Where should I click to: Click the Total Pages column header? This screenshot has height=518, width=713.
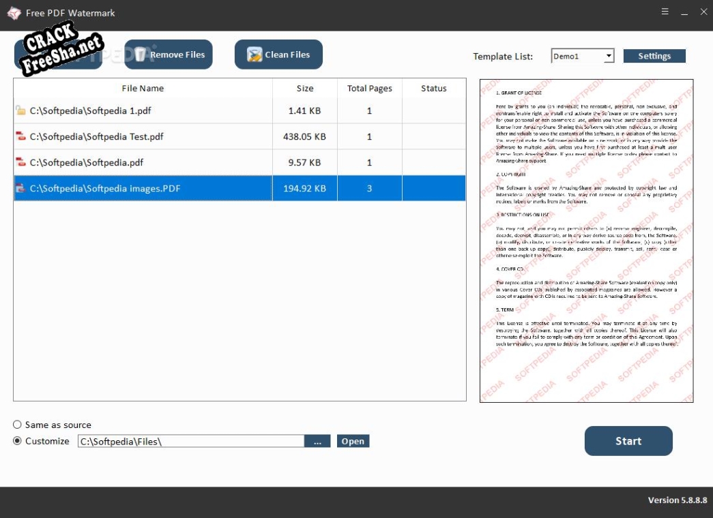369,89
